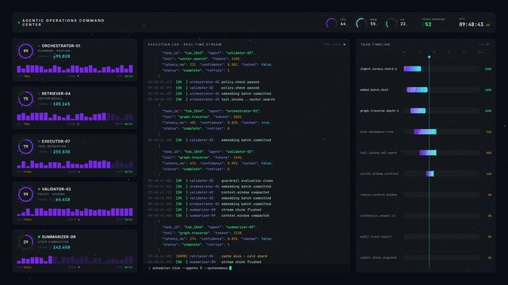Click the RETRIEVER-04 activity bar chart
508x285 pixels.
click(x=74, y=116)
